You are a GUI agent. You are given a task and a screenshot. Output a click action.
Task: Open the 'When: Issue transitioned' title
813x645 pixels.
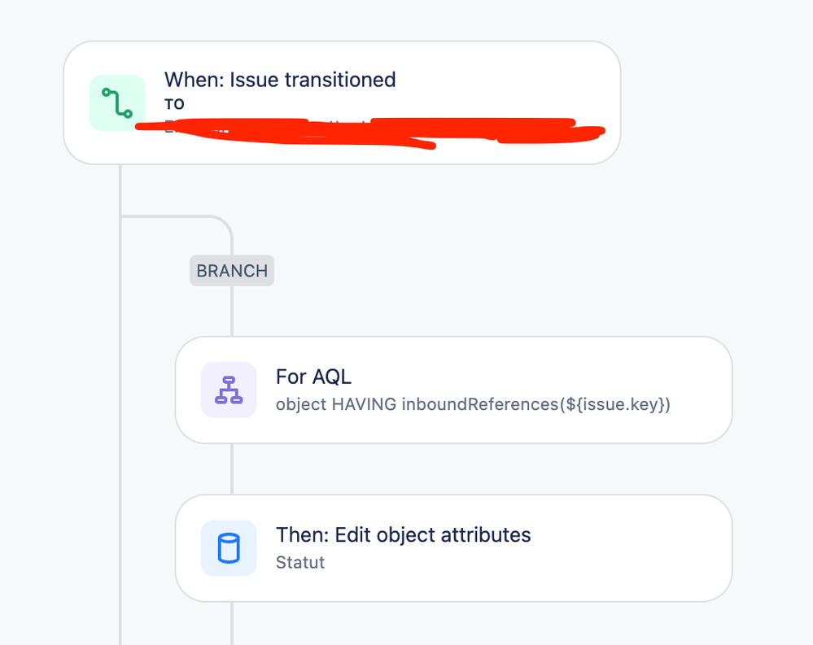tap(280, 80)
